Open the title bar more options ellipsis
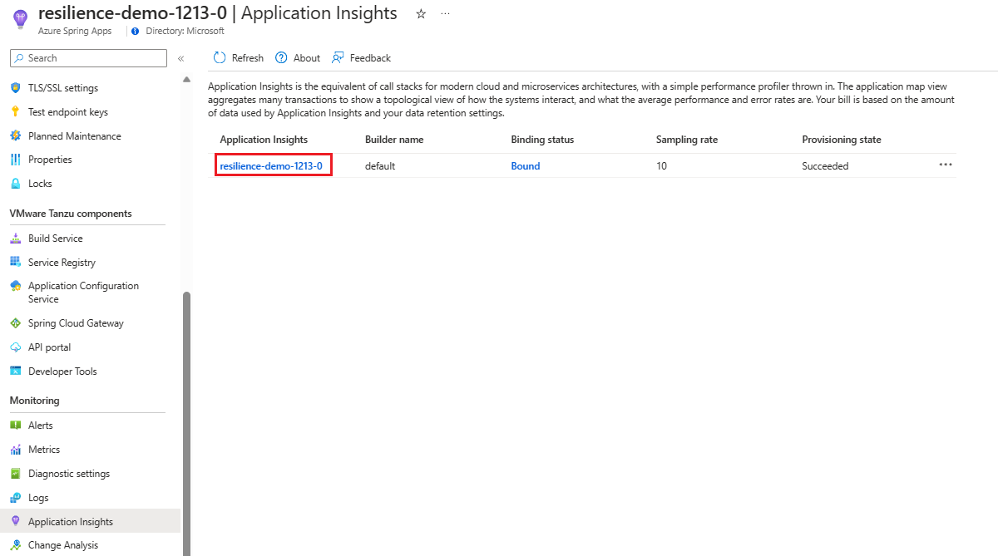998x556 pixels. click(446, 14)
